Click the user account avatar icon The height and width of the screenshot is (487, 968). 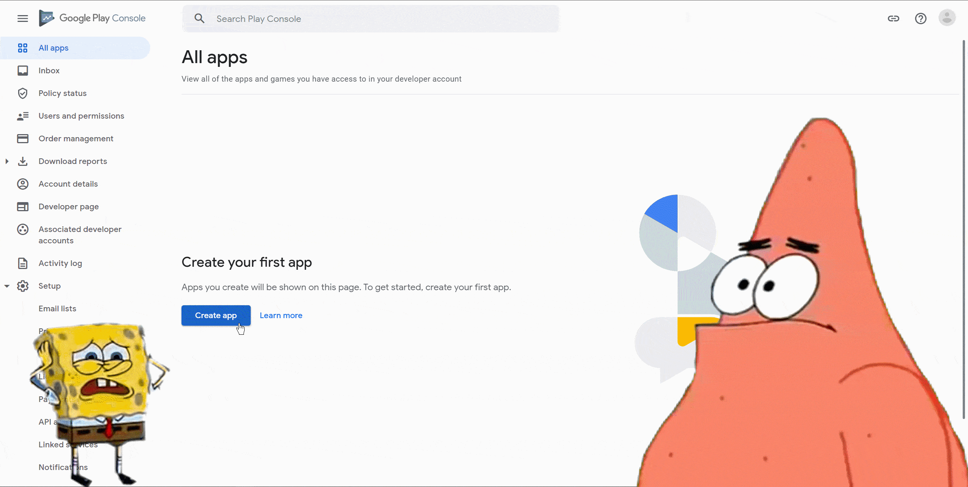click(x=947, y=18)
